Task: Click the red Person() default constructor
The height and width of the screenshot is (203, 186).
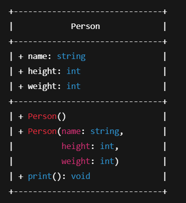Action: tap(47, 116)
